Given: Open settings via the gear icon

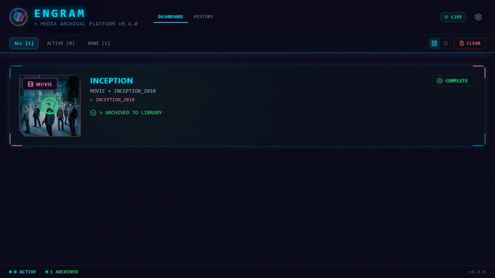Looking at the screenshot, I should pyautogui.click(x=478, y=17).
